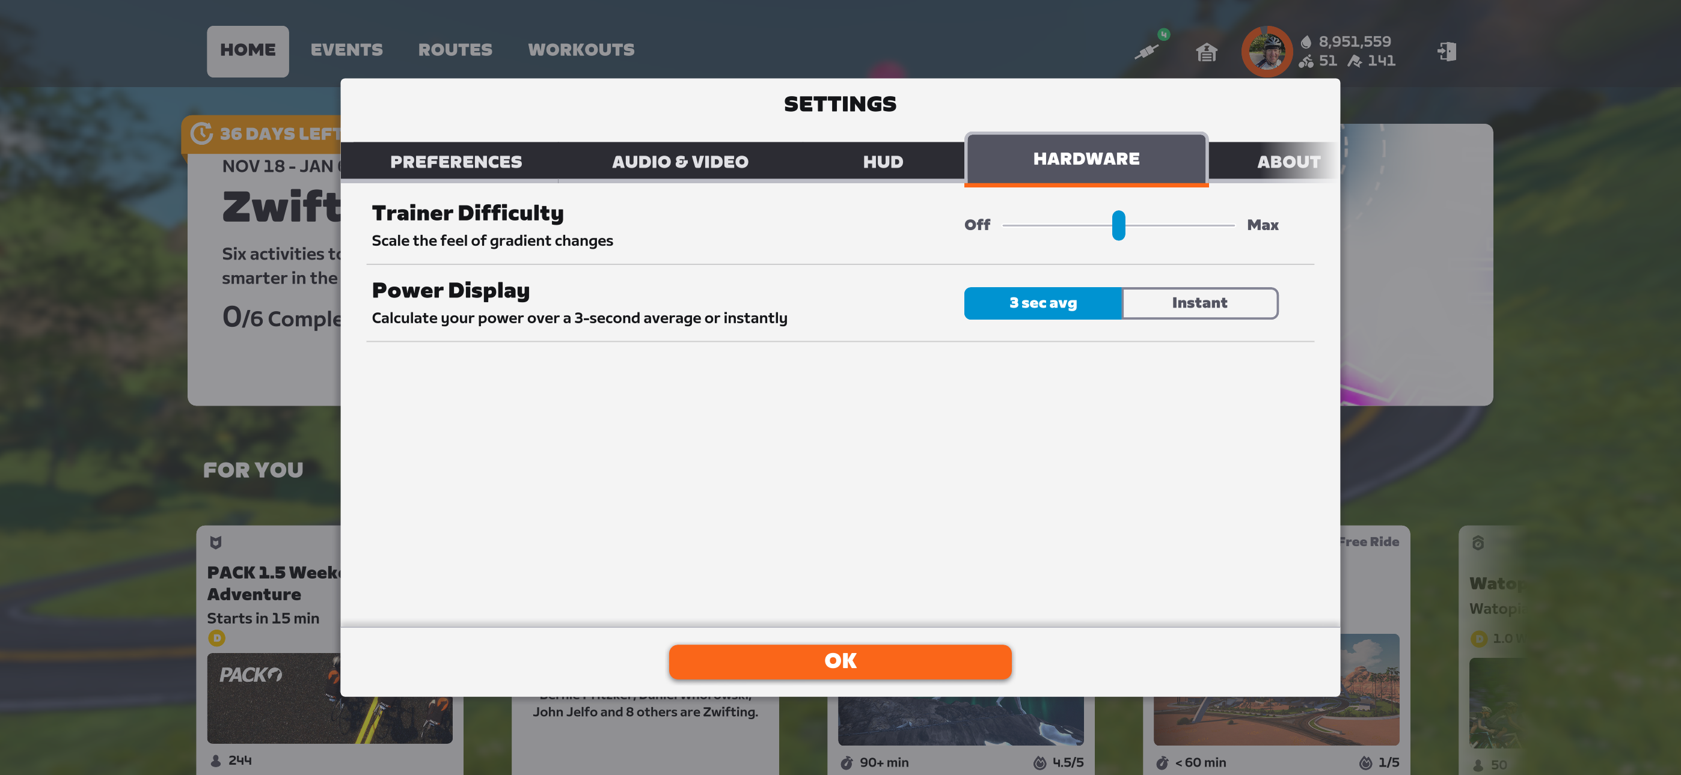The width and height of the screenshot is (1681, 775).
Task: Click the Starts in 15 min text
Action: pyautogui.click(x=263, y=618)
